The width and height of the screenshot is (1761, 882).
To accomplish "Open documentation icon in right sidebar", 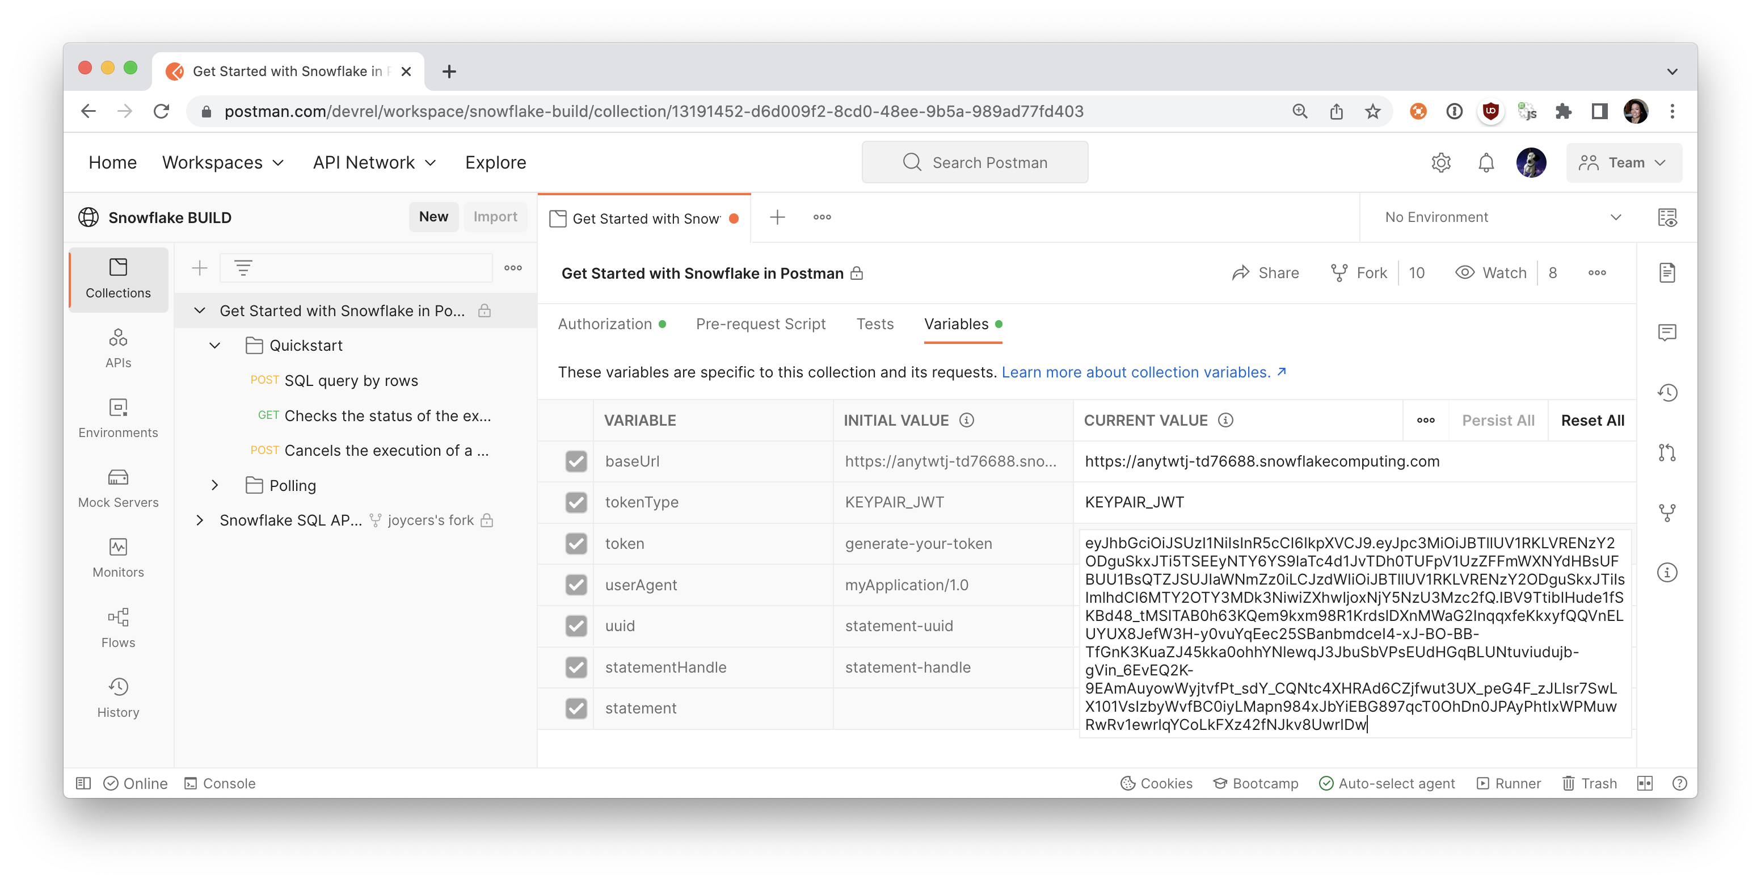I will 1667,273.
